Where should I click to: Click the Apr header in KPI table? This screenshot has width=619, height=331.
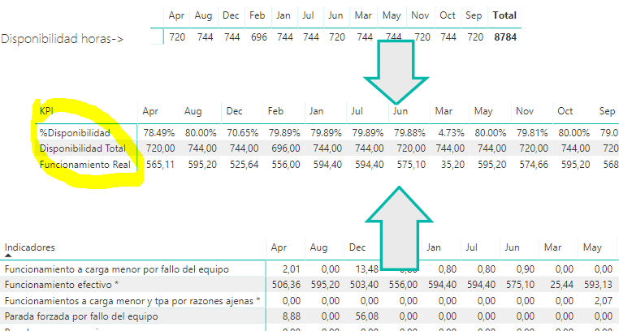pos(150,111)
